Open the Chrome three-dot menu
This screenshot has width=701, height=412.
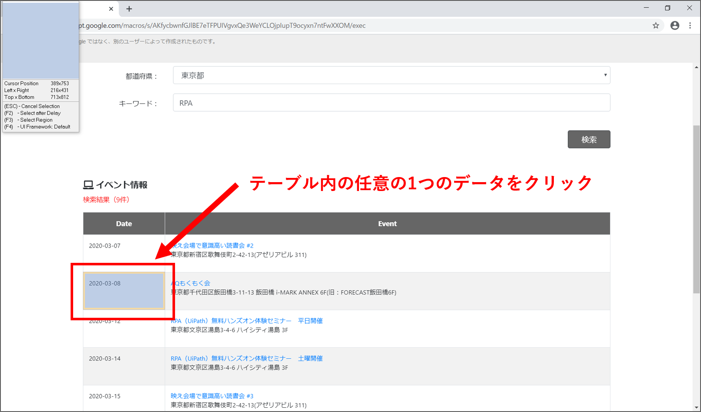[x=690, y=26]
